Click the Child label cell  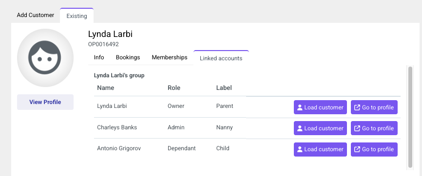[223, 148]
